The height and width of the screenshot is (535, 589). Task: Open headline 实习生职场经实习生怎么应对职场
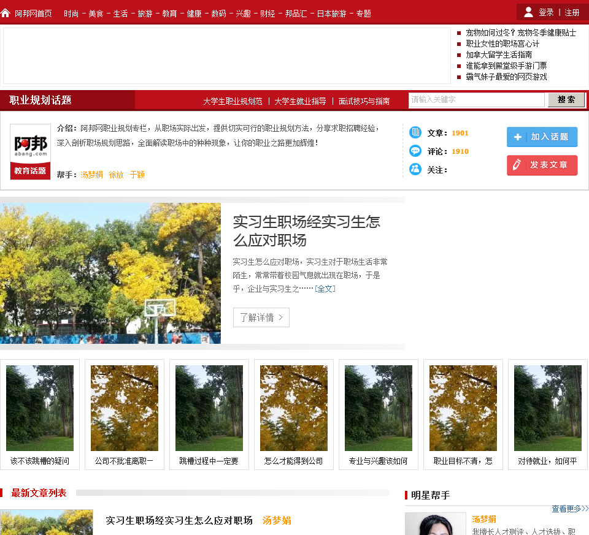(x=307, y=231)
